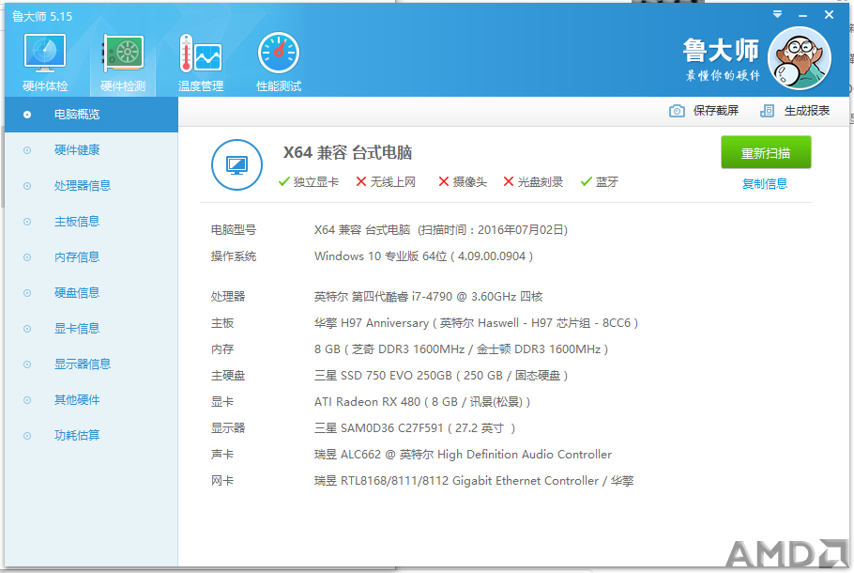Click the 电脑型号 label
Viewport: 854px width, 573px height.
(233, 230)
